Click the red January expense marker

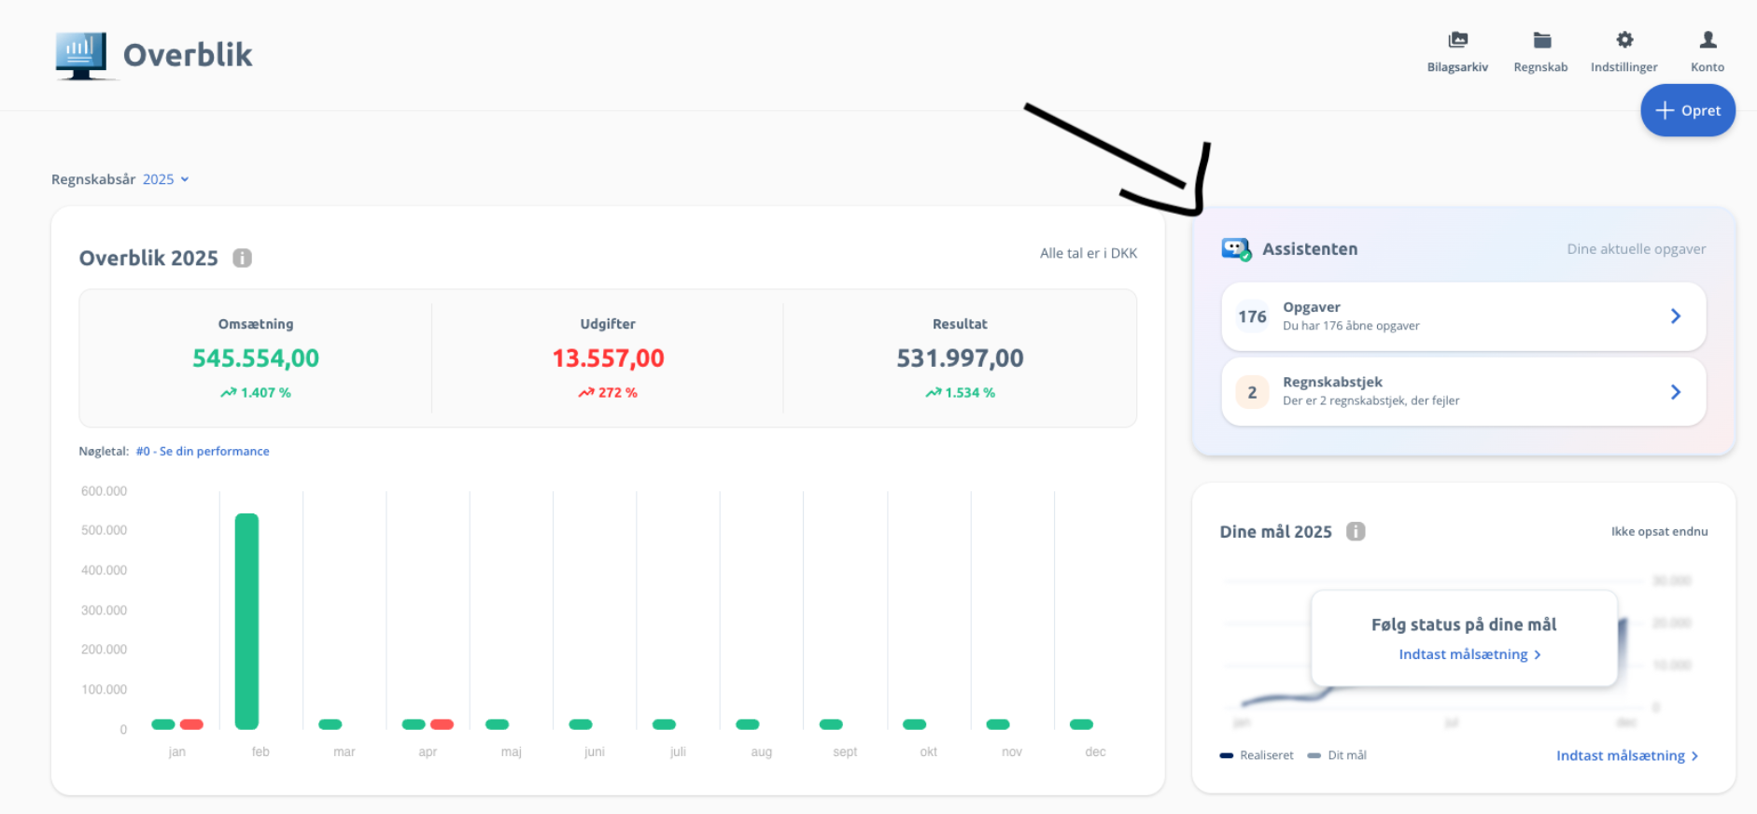point(191,724)
